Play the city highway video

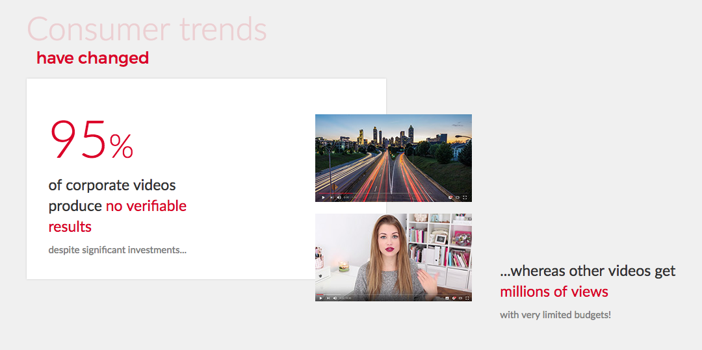coord(323,197)
